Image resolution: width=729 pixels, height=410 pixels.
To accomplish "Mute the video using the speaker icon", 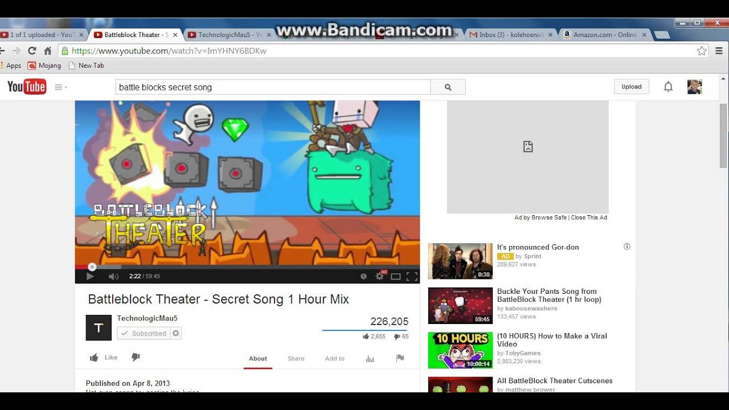I will tap(113, 276).
